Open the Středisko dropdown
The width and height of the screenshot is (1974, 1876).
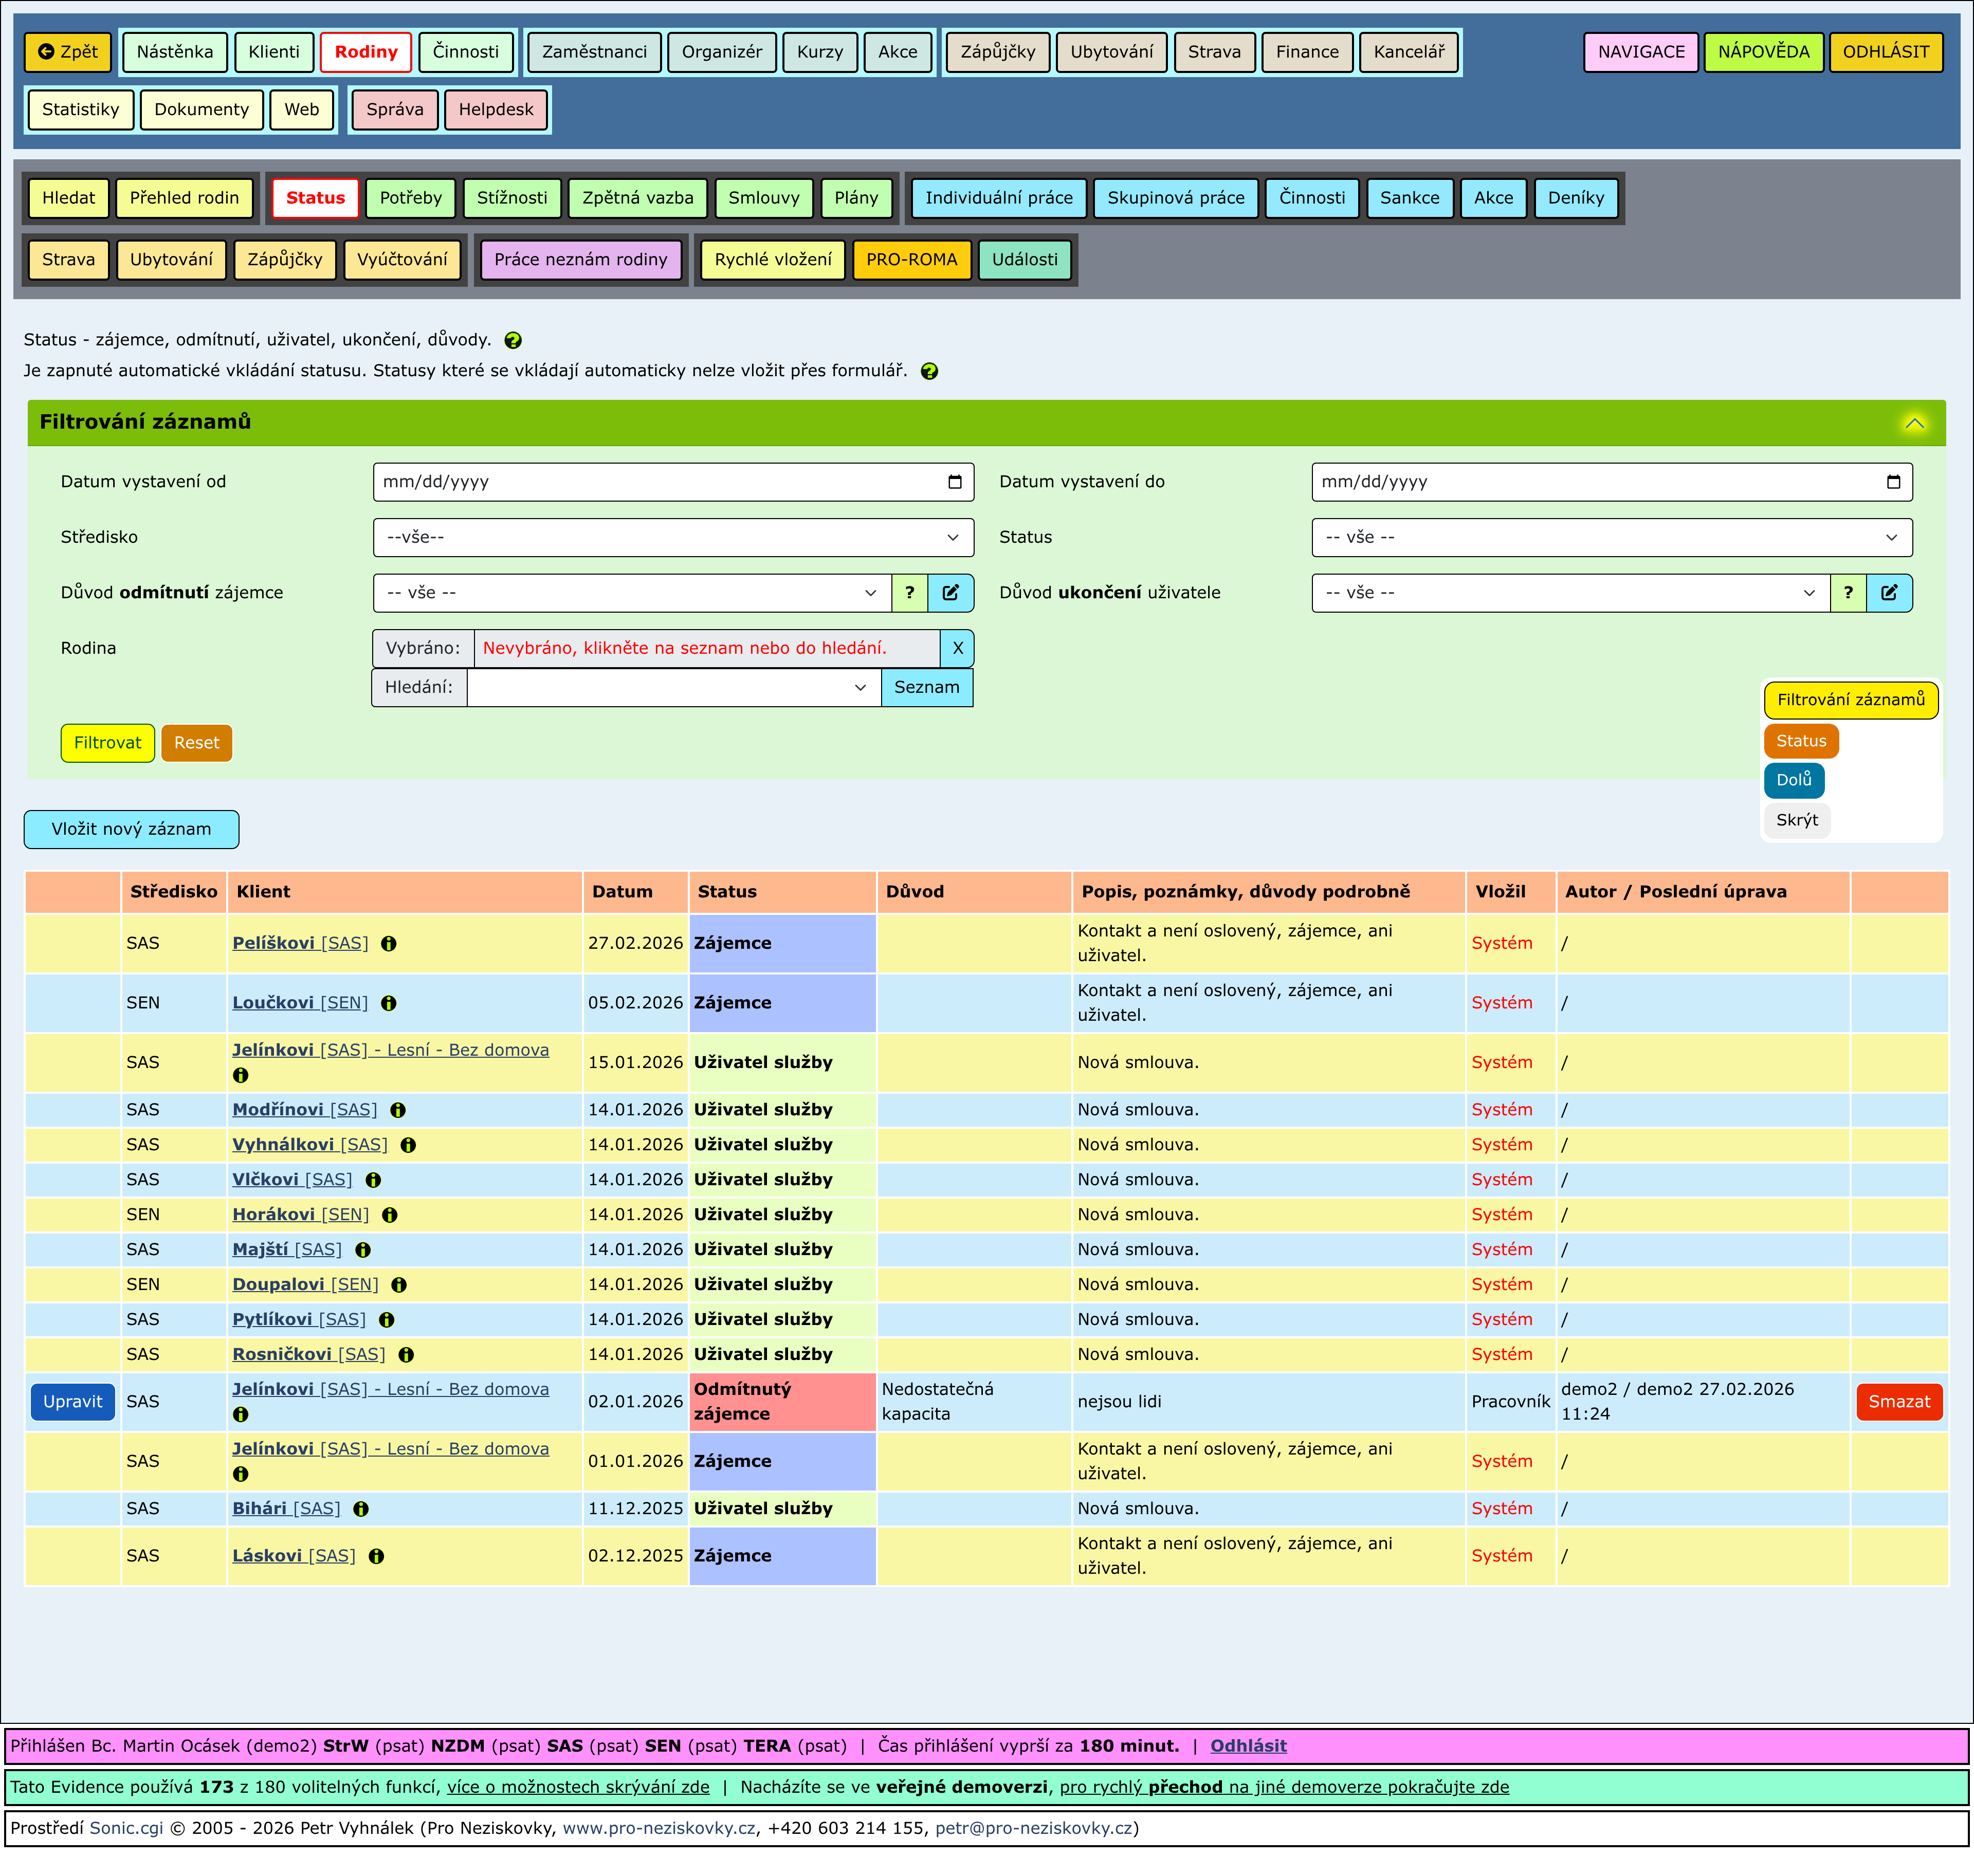tap(673, 537)
